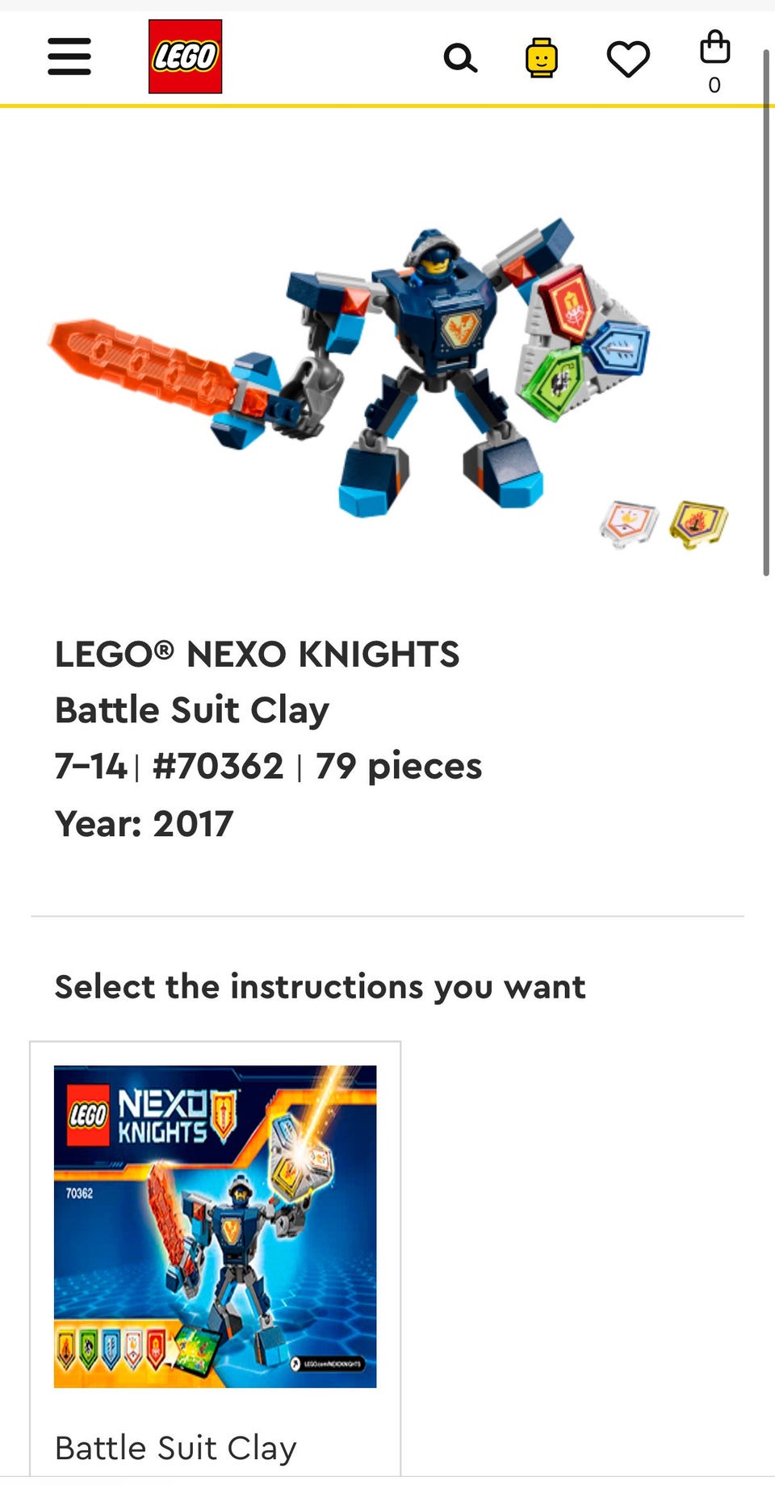Open account via yellow minifigure head
The width and height of the screenshot is (775, 1485).
[x=542, y=58]
